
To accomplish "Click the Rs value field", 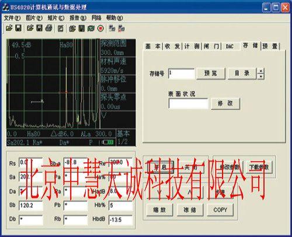I will tap(31, 163).
